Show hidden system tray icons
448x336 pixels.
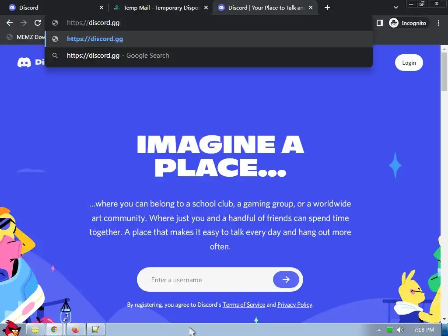(379, 330)
